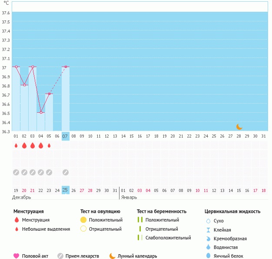Click the Прием лекарств legend label
This screenshot has height=259, width=272.
[x=82, y=256]
